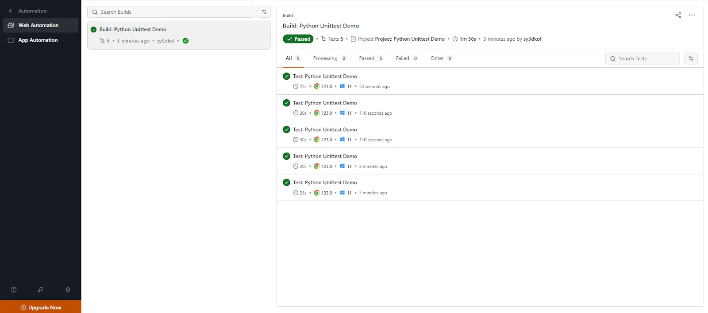Go back using the Automation arrow
708x313 pixels.
11,11
